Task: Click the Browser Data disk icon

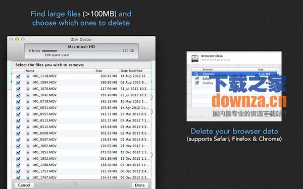Action: 195,58
